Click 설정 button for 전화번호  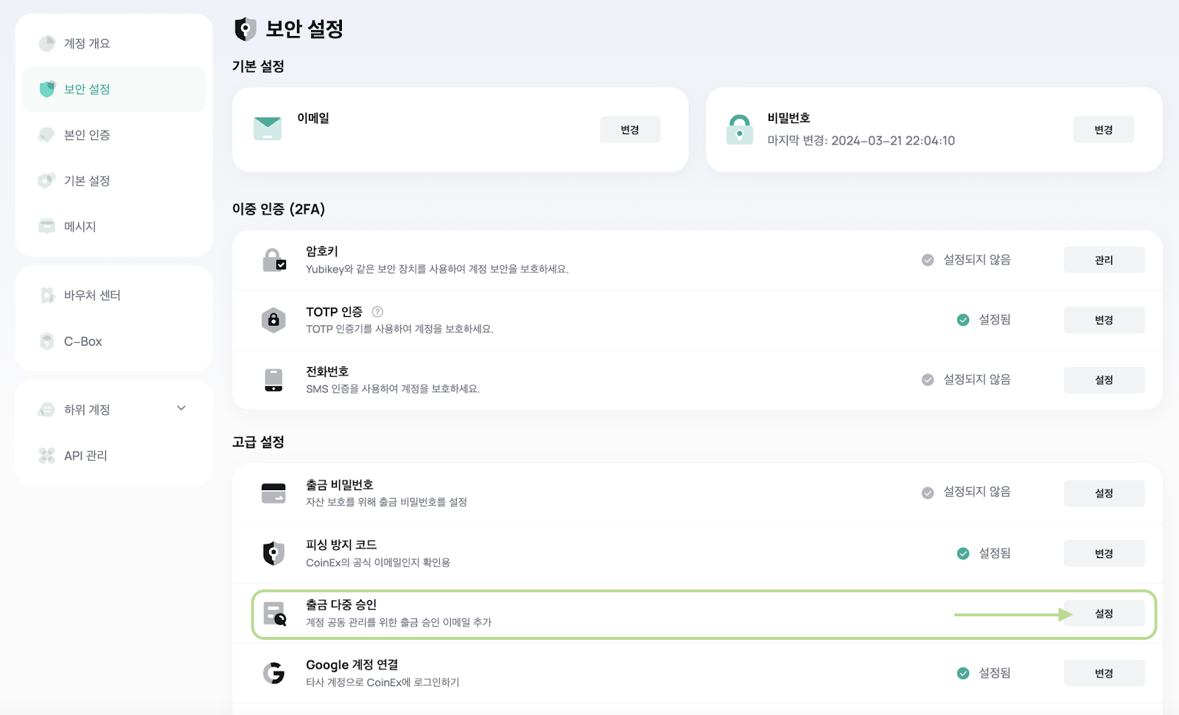[1104, 380]
